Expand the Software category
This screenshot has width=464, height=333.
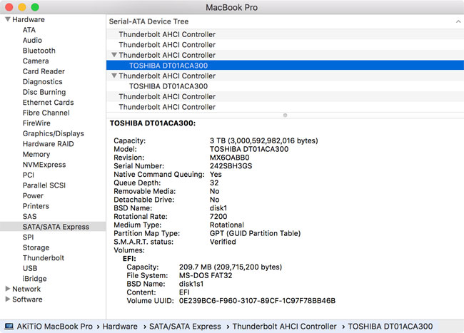[x=7, y=299]
